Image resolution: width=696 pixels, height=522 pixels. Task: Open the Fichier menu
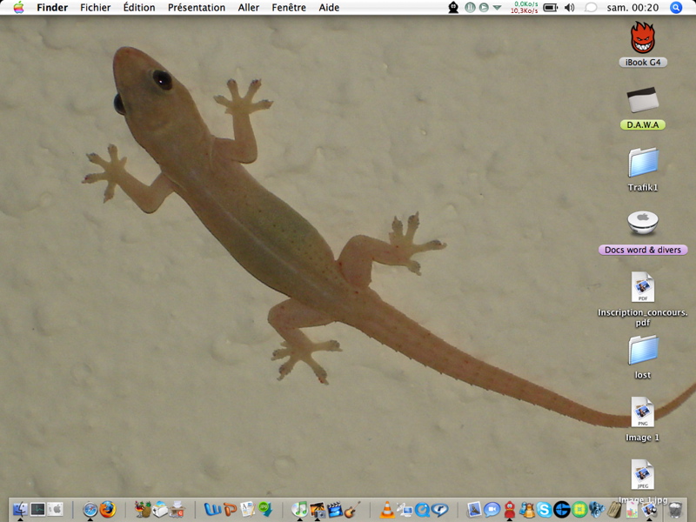pos(96,8)
